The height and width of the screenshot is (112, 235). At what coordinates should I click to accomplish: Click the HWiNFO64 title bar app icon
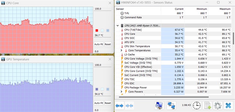pyautogui.click(x=118, y=2)
